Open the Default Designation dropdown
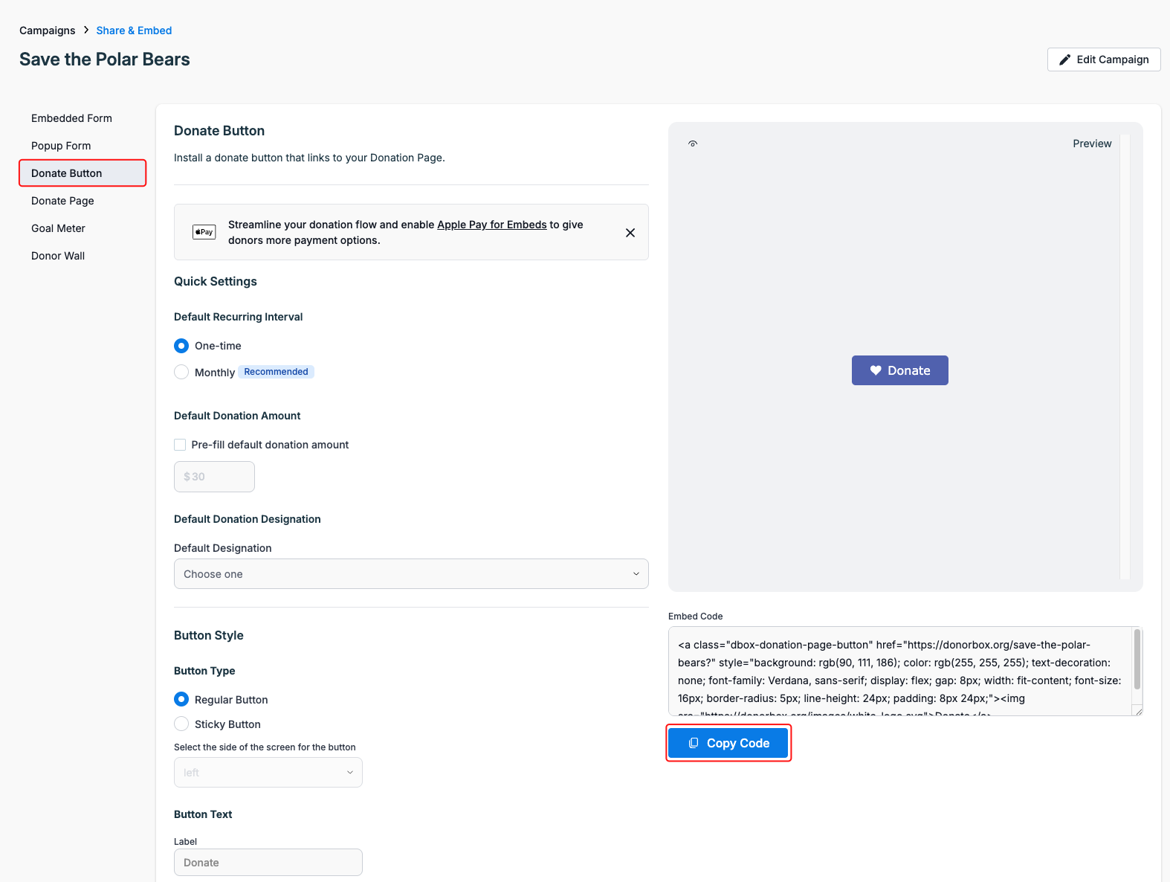 (411, 574)
